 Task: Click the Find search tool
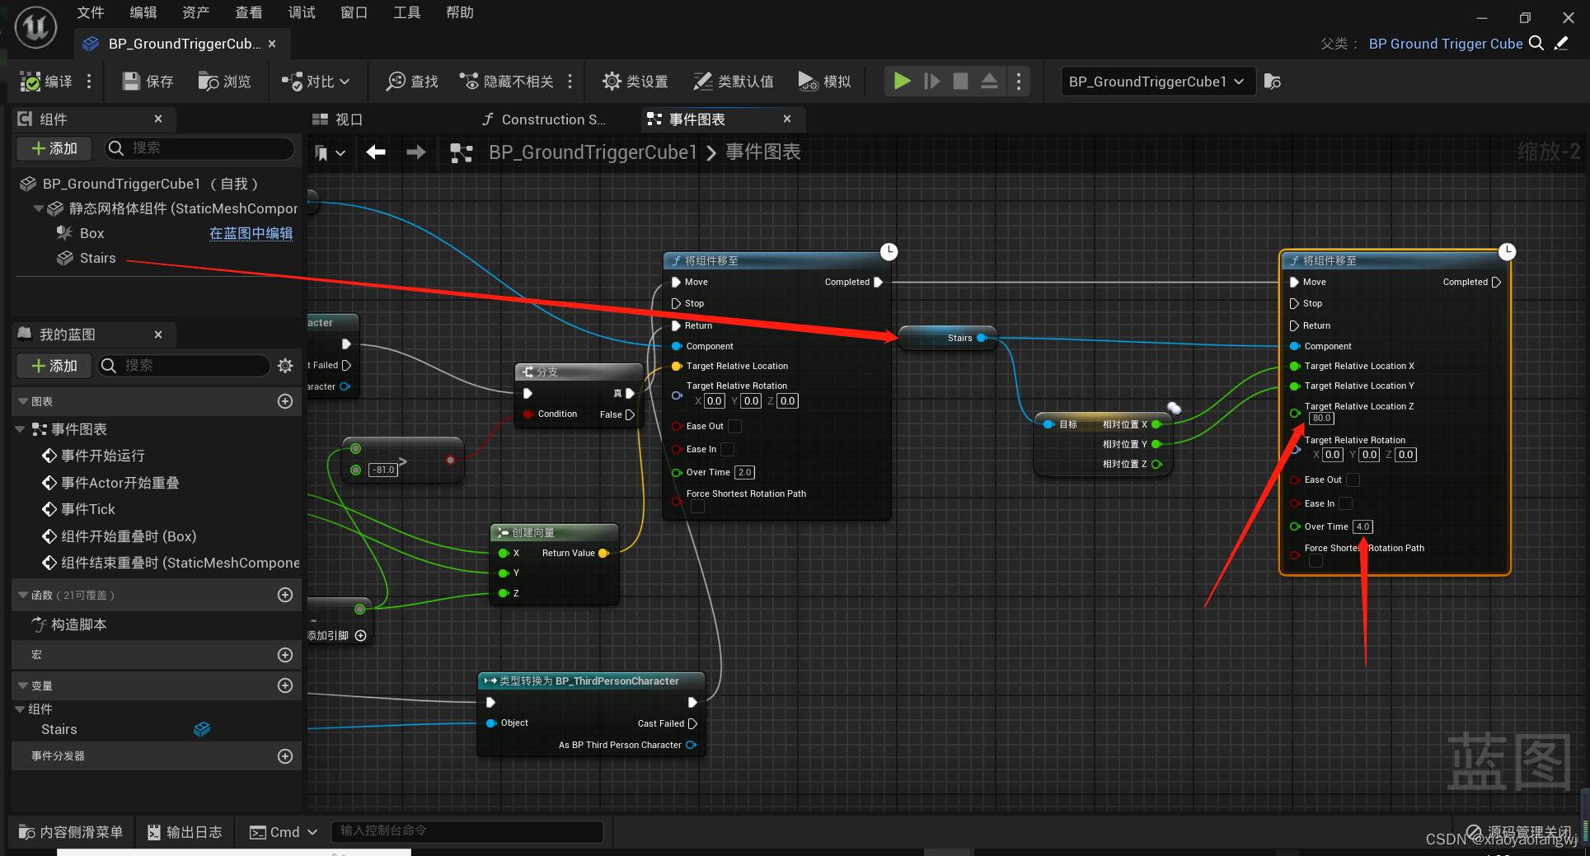coord(413,81)
